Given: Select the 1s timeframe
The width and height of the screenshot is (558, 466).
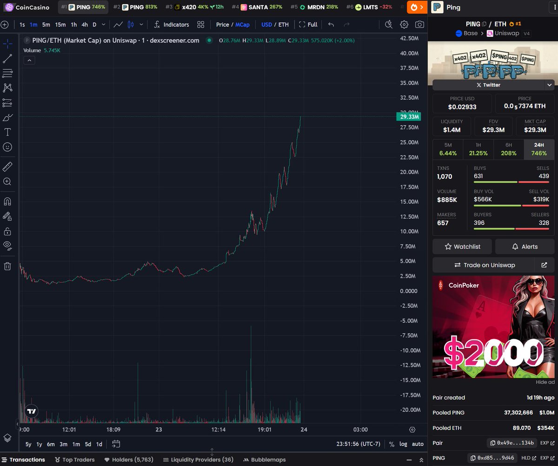Looking at the screenshot, I should click(22, 24).
